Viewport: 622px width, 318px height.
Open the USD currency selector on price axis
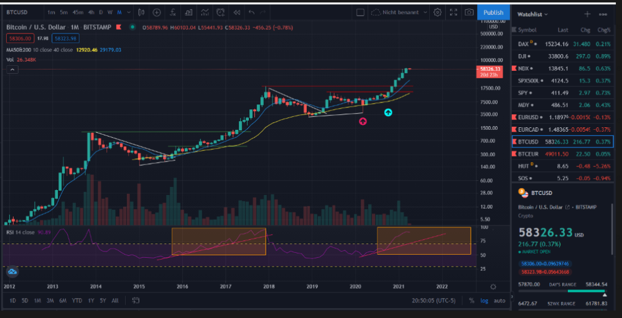(x=493, y=27)
